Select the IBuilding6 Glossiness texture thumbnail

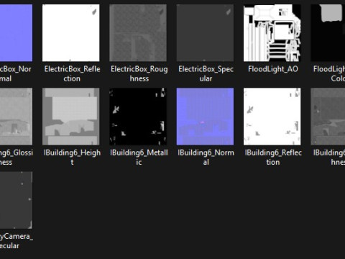16,117
